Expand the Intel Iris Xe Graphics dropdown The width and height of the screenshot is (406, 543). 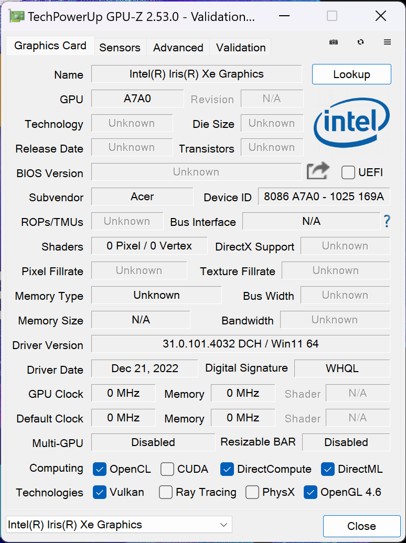pyautogui.click(x=224, y=525)
